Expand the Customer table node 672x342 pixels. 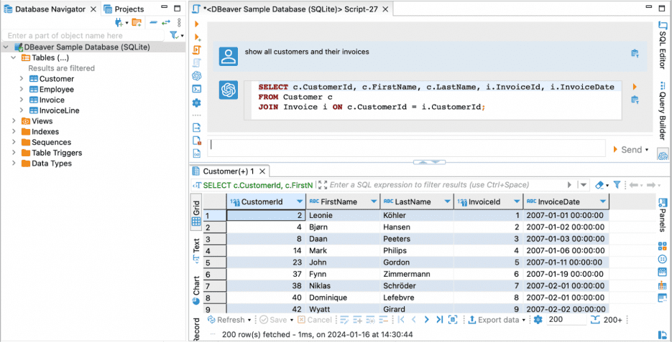click(x=22, y=79)
